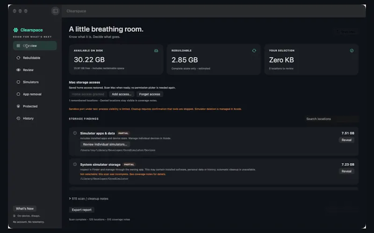
Task: Click the Overview grid icon in sidebar
Action: (18, 46)
